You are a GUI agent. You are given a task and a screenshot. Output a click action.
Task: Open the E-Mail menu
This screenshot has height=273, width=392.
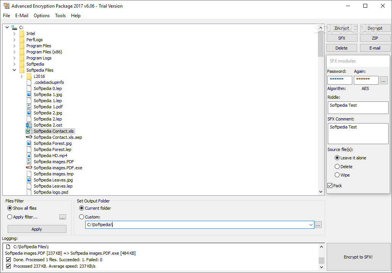22,16
